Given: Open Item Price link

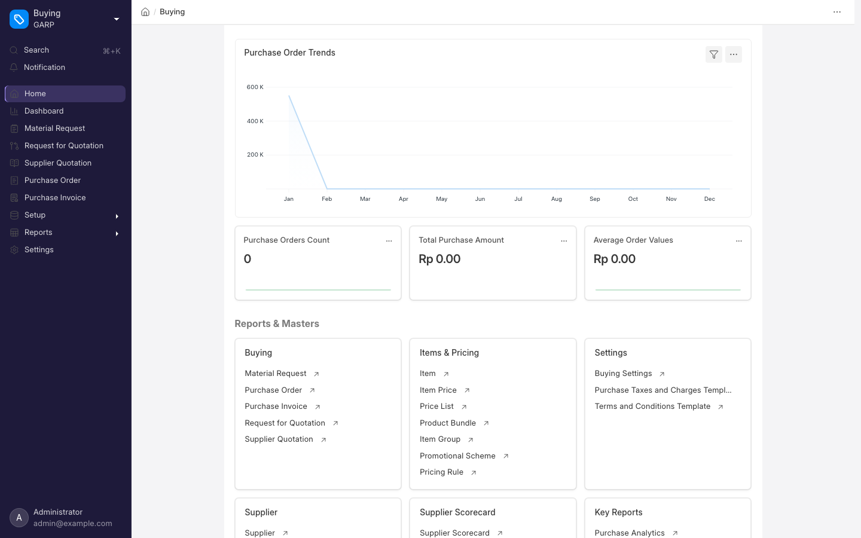Looking at the screenshot, I should pyautogui.click(x=438, y=390).
